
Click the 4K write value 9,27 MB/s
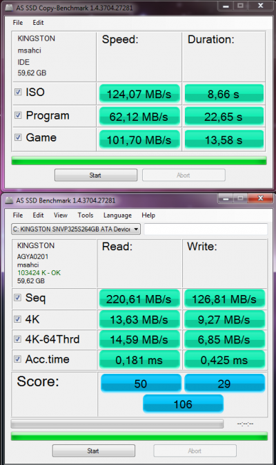[224, 319]
